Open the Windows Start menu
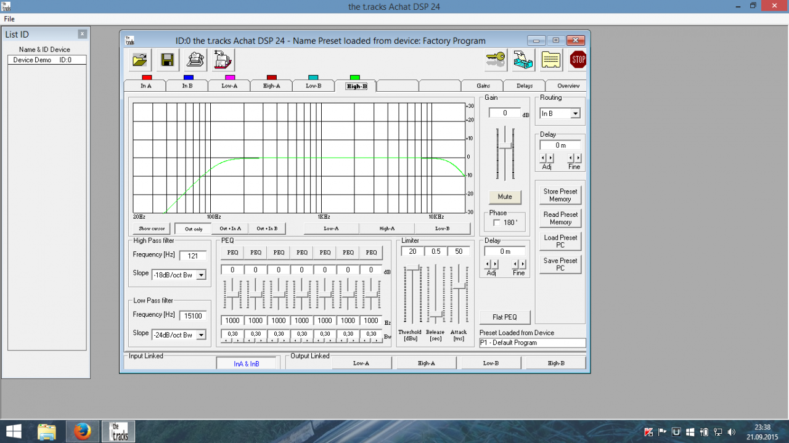 click(x=14, y=431)
